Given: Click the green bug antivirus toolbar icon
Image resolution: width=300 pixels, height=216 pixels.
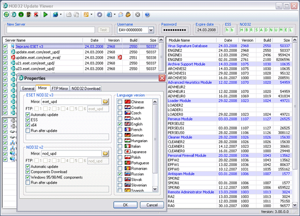Looking at the screenshot, I should click(x=21, y=15).
